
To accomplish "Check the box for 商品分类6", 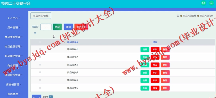I will pos(40,88).
